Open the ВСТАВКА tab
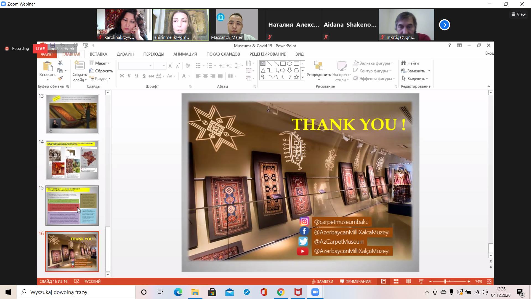The height and width of the screenshot is (299, 531). coord(98,54)
